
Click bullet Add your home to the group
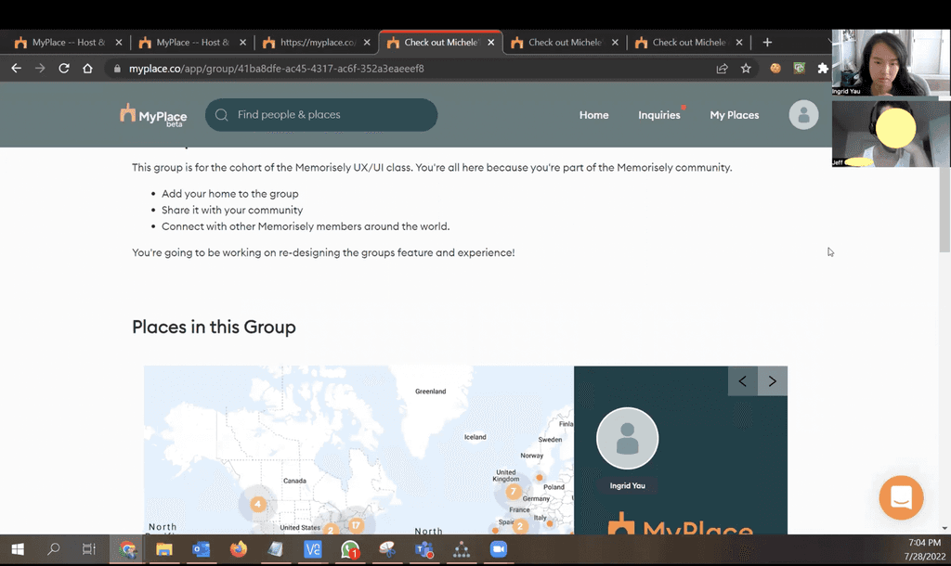click(230, 194)
